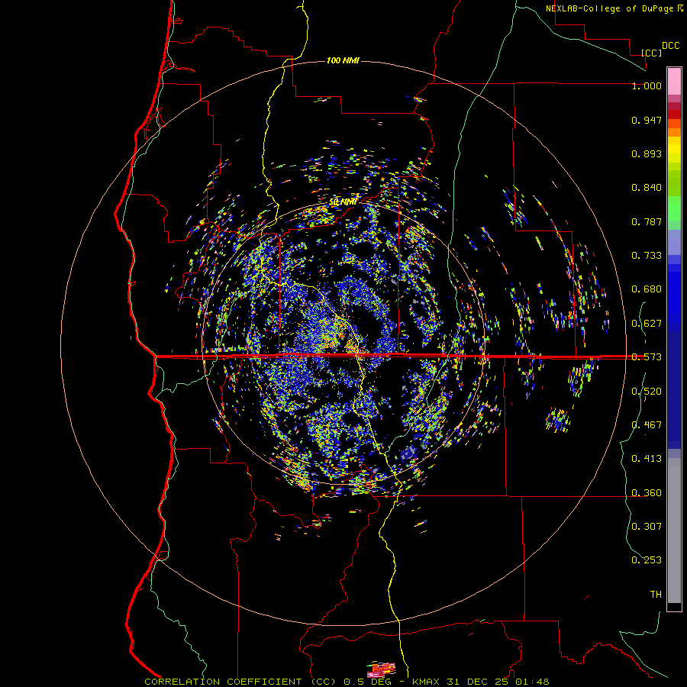
Task: Click the 0.627 legend value
Action: tap(647, 324)
